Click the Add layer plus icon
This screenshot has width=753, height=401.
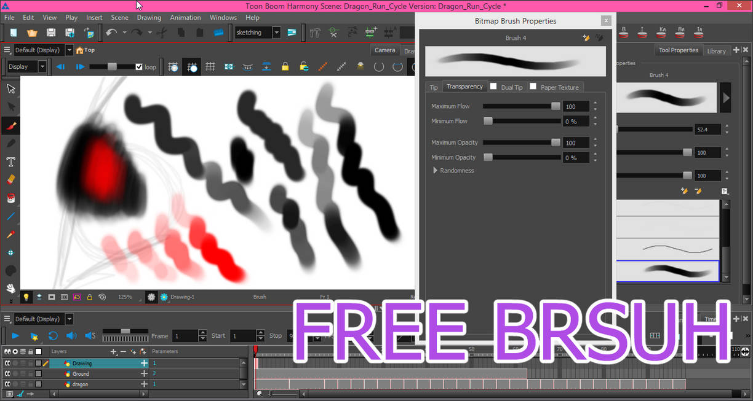(x=113, y=351)
